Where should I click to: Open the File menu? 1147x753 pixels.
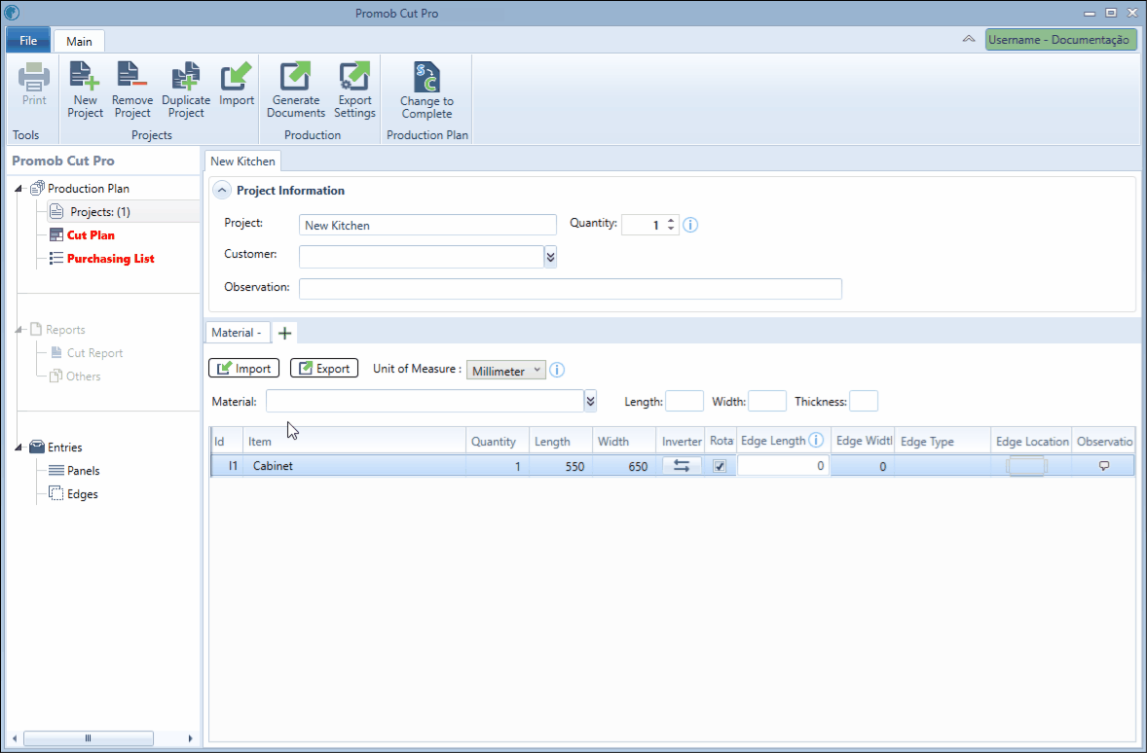(x=28, y=40)
